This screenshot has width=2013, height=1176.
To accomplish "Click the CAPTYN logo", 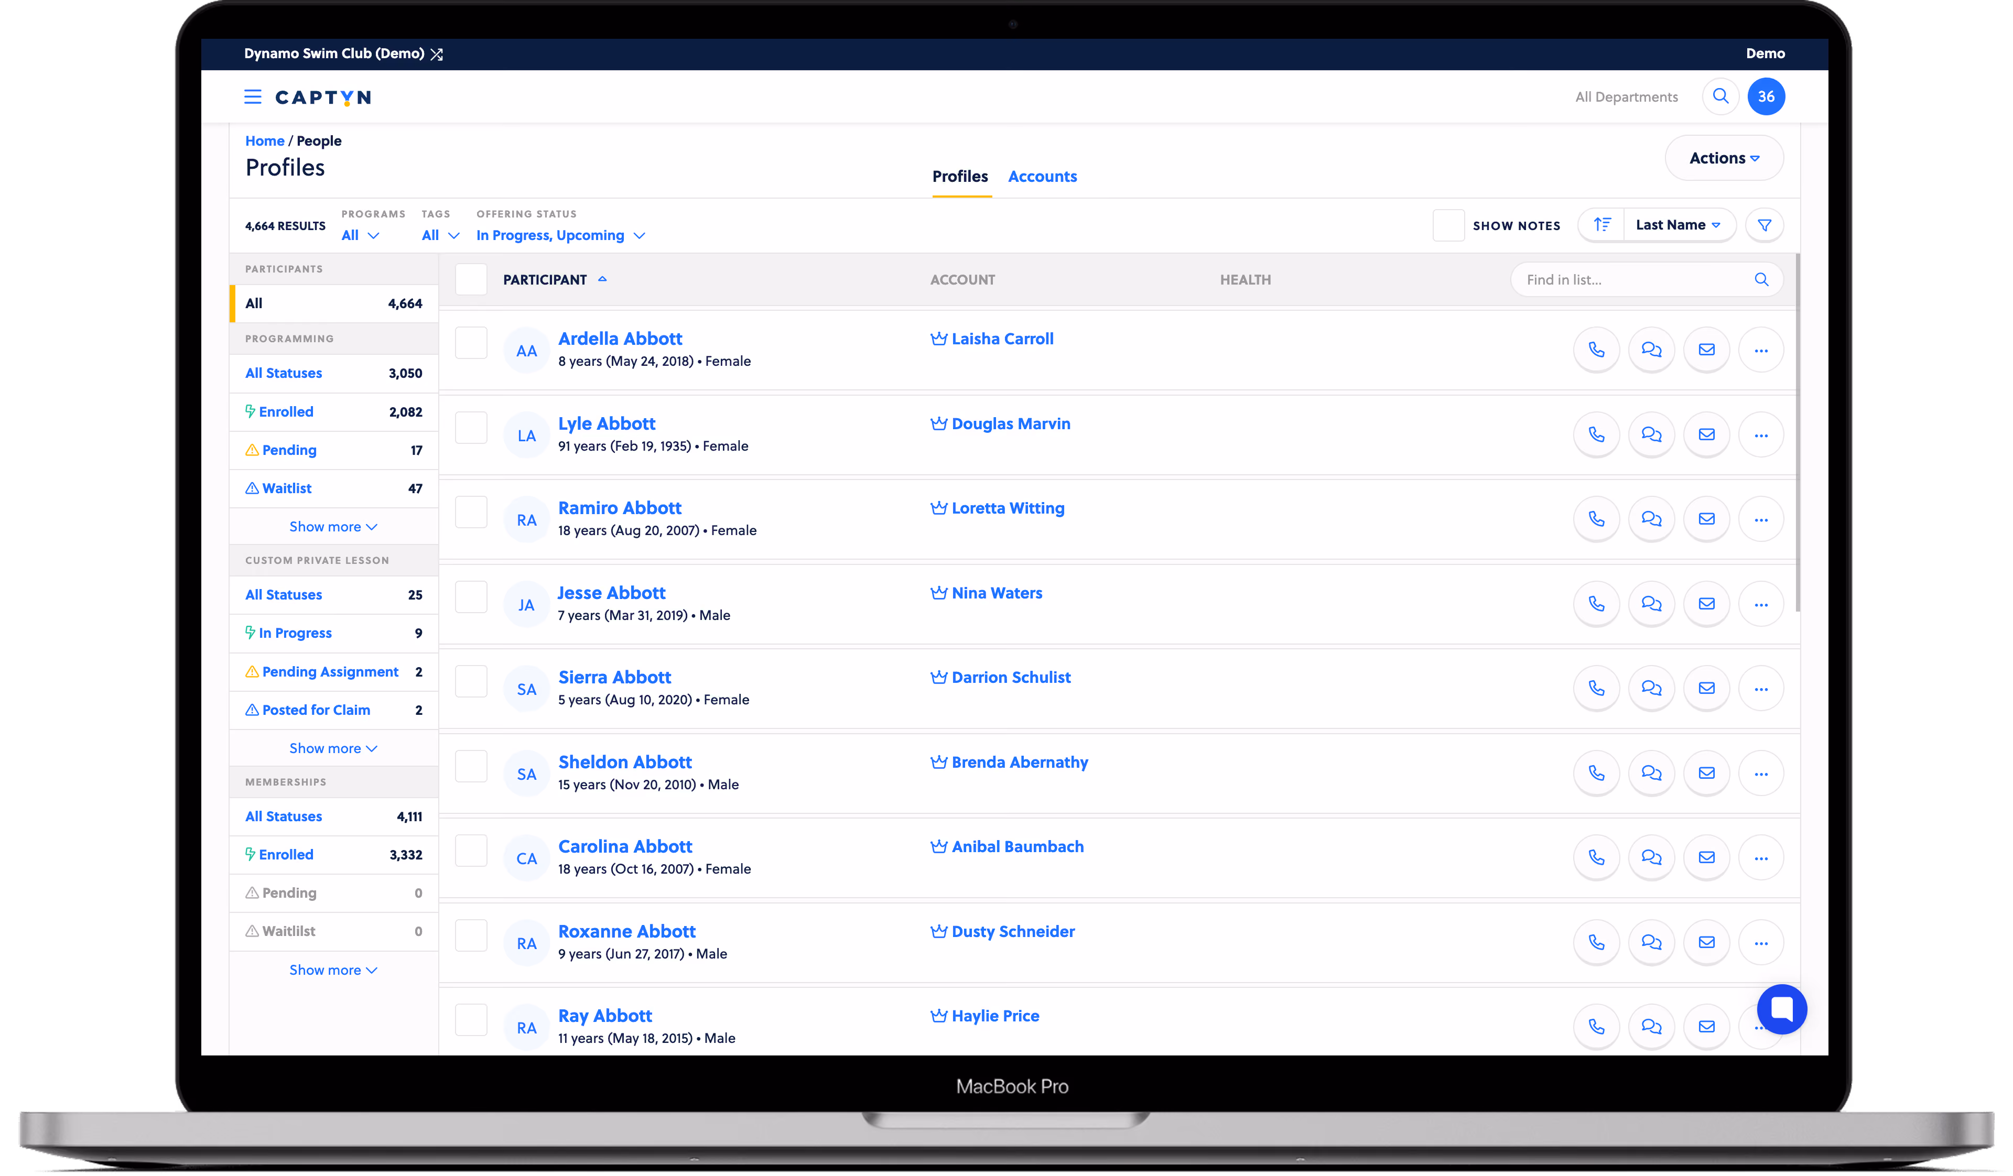I will (x=323, y=96).
